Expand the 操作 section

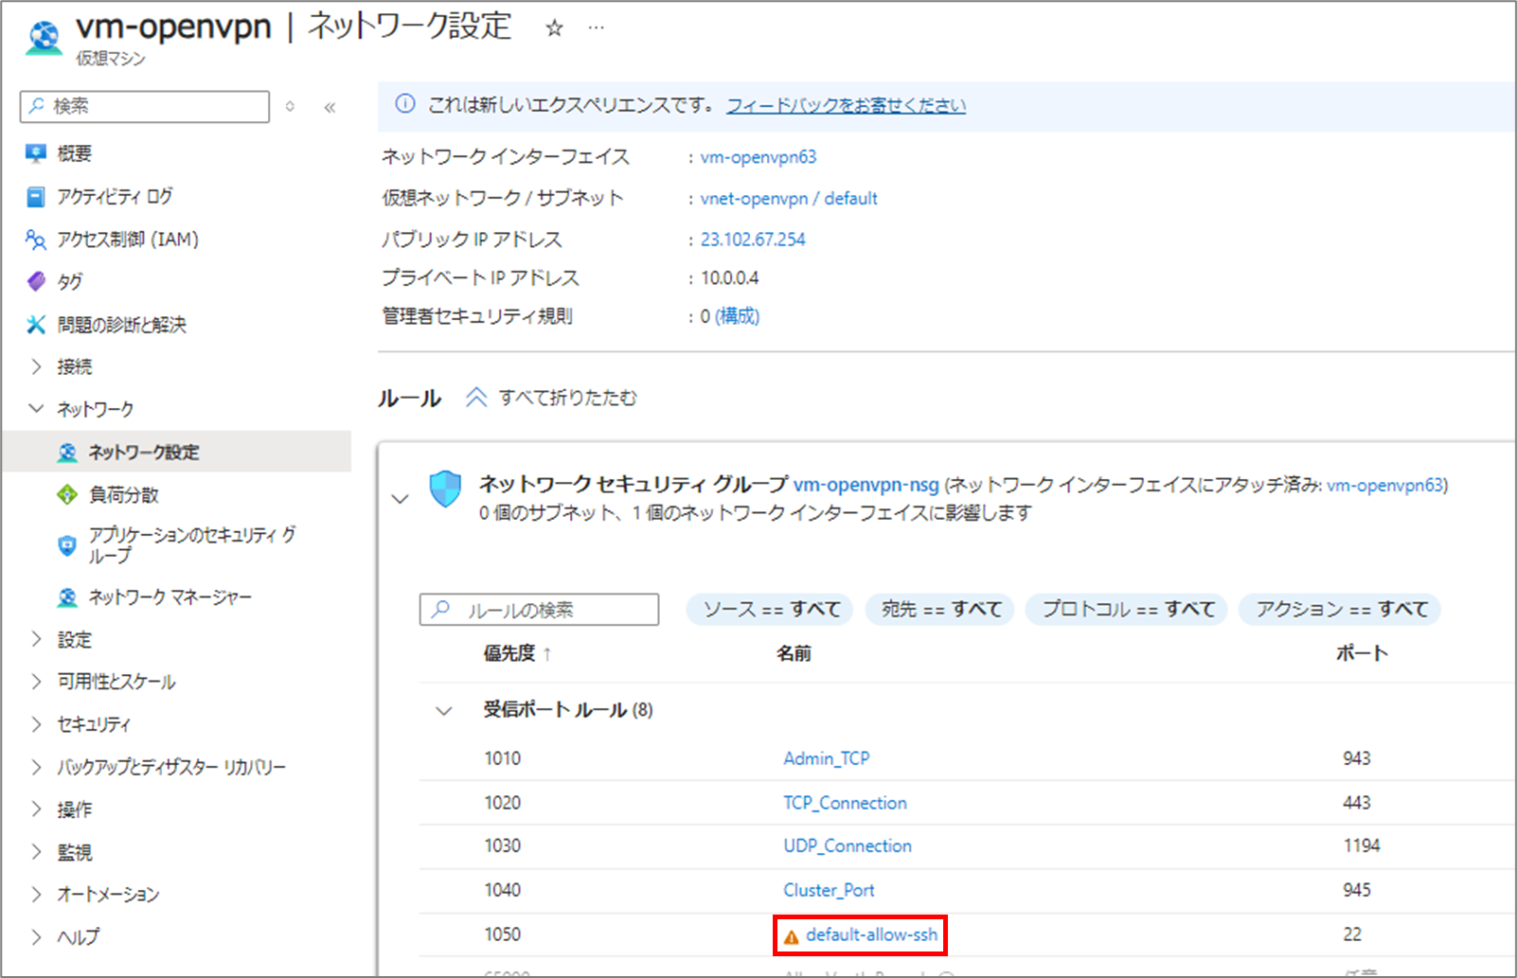(36, 809)
